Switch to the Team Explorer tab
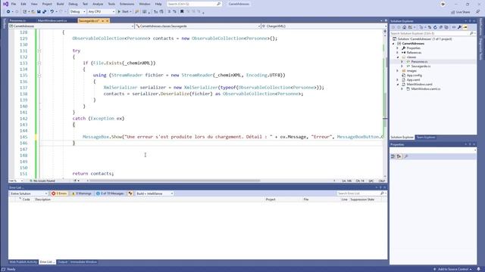The image size is (485, 272). click(426, 138)
